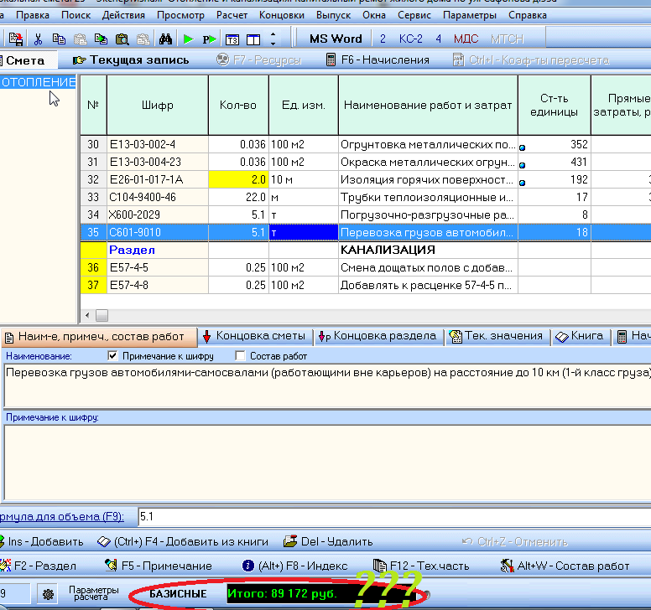
Task: Click the T3 toolbar icon
Action: (232, 39)
